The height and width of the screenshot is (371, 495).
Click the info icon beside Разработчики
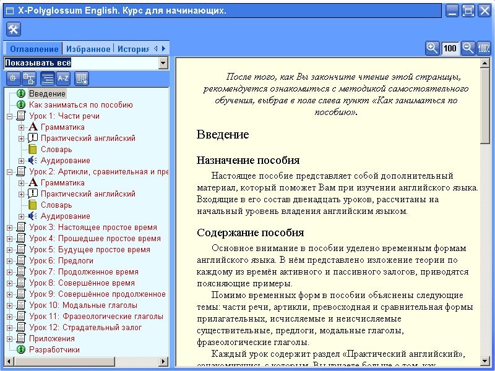tap(21, 349)
